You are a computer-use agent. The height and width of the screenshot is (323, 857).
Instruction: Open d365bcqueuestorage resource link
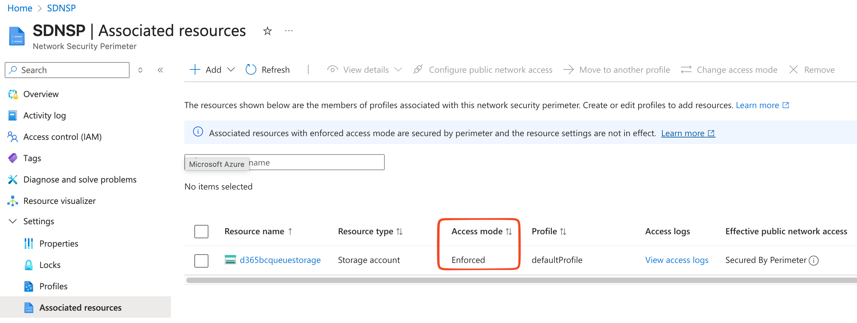tap(280, 260)
